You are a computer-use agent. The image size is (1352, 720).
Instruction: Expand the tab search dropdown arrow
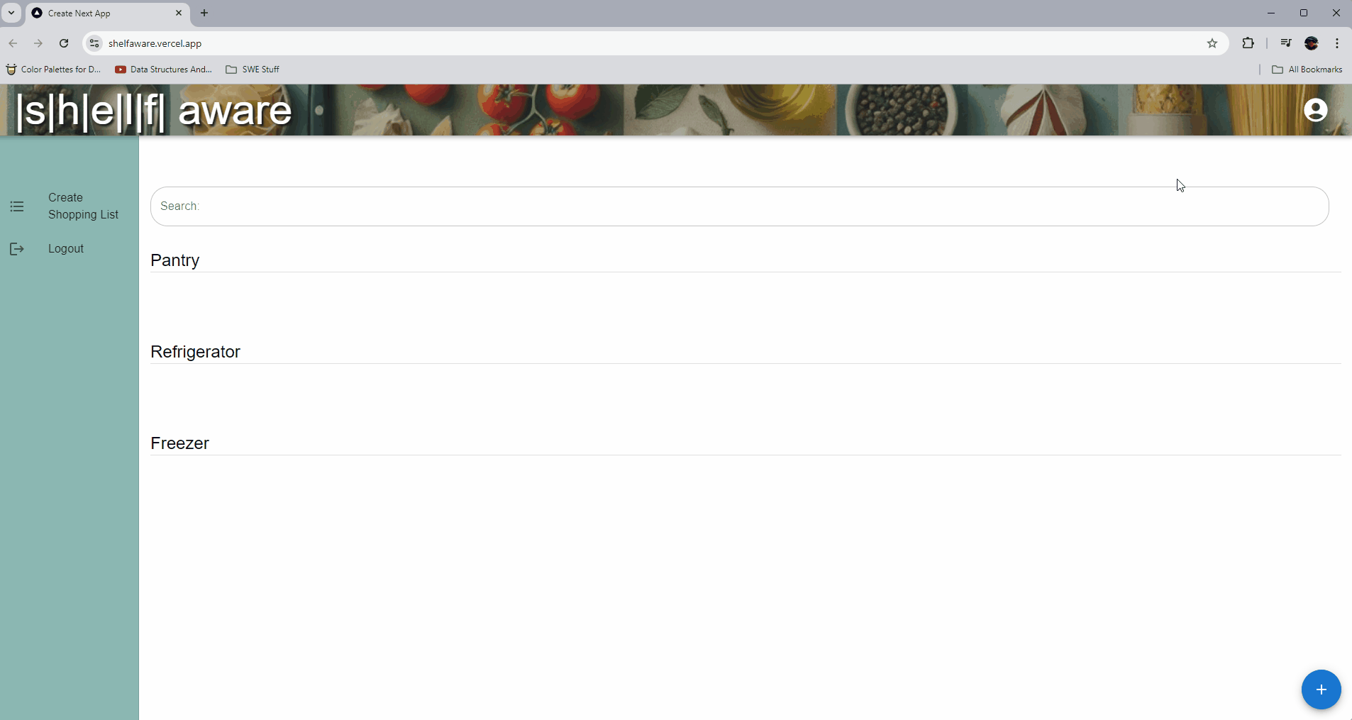coord(11,13)
